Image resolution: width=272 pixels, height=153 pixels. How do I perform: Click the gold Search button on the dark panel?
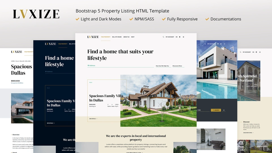point(216,110)
